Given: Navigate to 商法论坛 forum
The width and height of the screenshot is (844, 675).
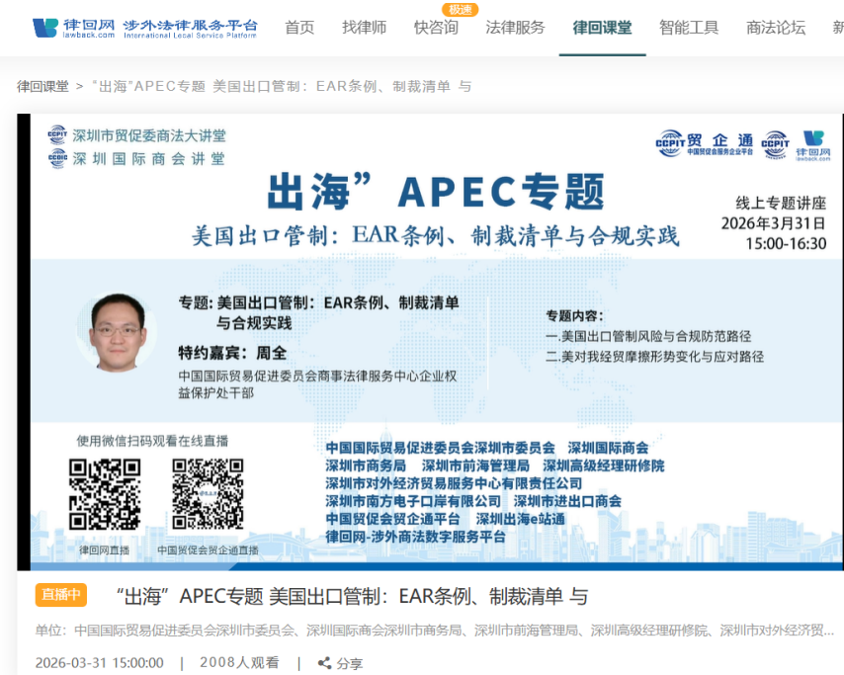Looking at the screenshot, I should (x=776, y=28).
